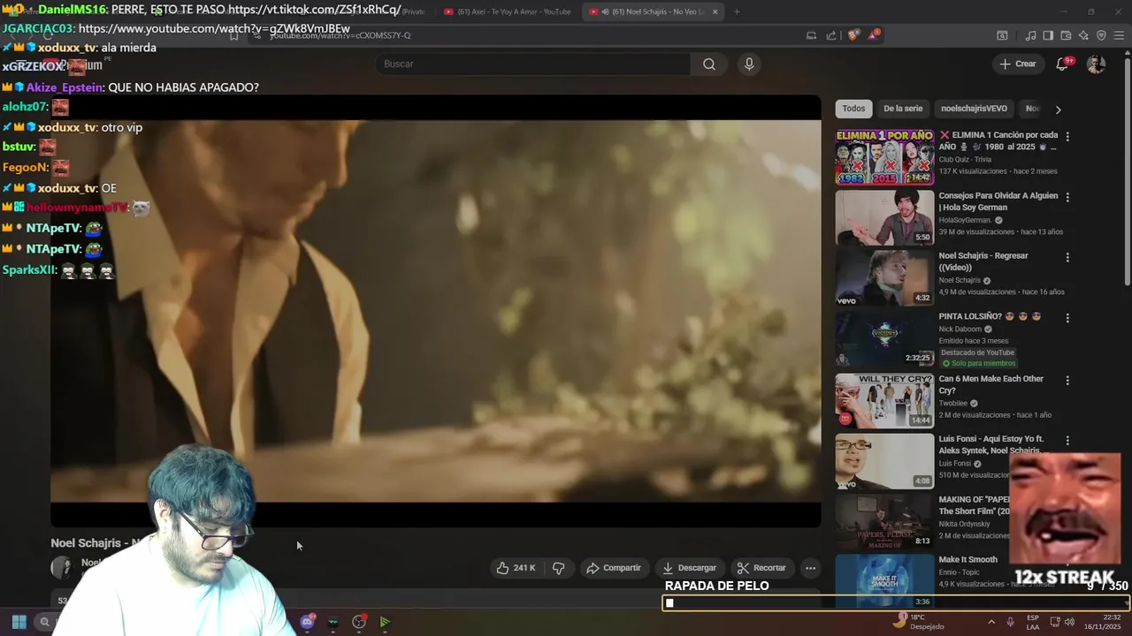Screen dimensions: 1132x636
Task: Open 'Noel Schajris - Regresar' video title
Action: point(983,261)
